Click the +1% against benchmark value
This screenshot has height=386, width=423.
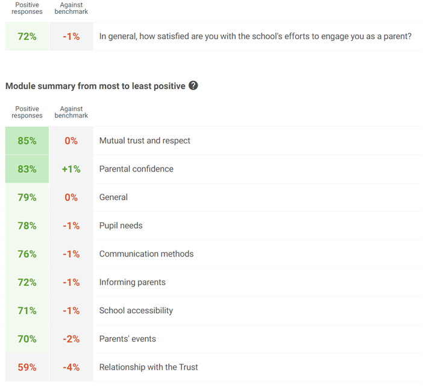tap(71, 169)
